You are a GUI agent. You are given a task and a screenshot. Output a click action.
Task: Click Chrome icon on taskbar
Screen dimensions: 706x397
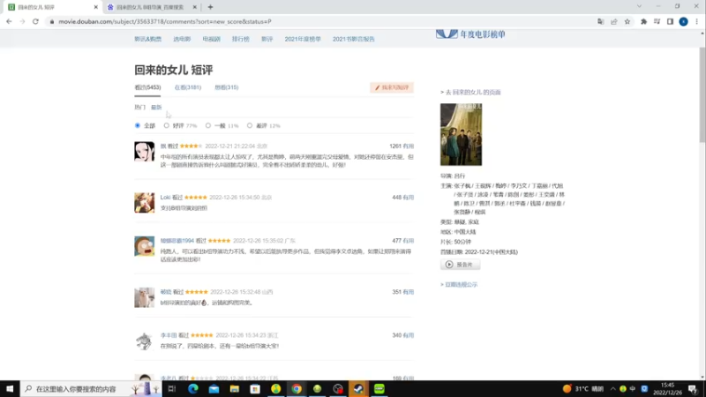(297, 389)
